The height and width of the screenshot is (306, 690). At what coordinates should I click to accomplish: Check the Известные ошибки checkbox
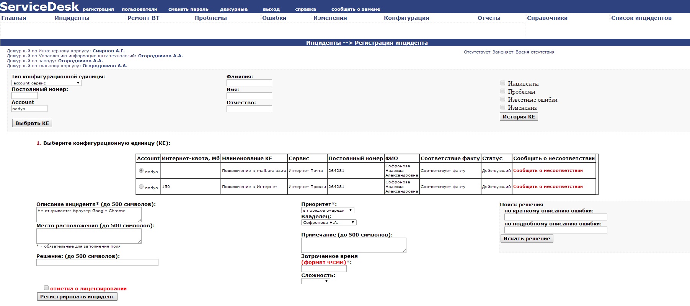pos(503,99)
